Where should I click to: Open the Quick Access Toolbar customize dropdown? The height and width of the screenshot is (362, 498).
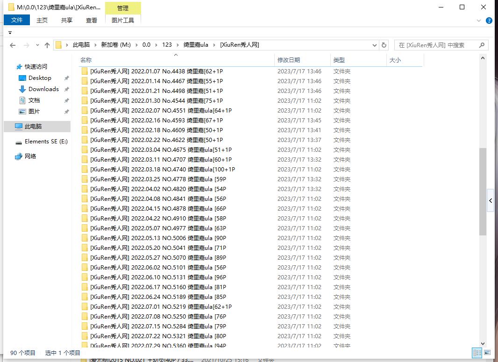click(10, 33)
